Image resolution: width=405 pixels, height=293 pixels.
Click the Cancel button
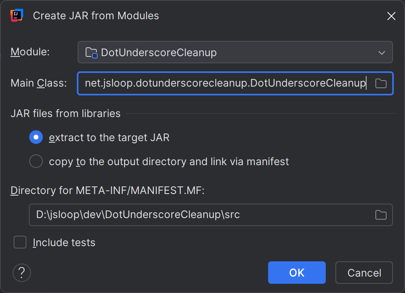(x=363, y=273)
